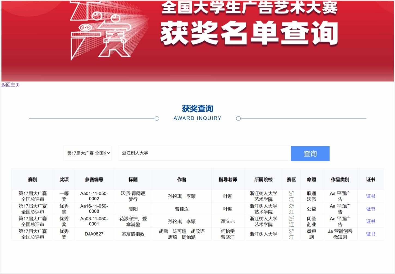Click the 奖项 column header
This screenshot has width=395, height=274.
click(x=64, y=179)
